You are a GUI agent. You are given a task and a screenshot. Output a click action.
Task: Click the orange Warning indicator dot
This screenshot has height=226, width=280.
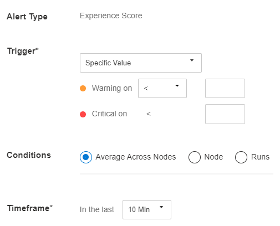(83, 88)
